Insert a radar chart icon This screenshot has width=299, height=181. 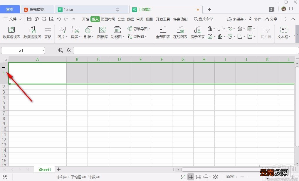tap(240, 29)
